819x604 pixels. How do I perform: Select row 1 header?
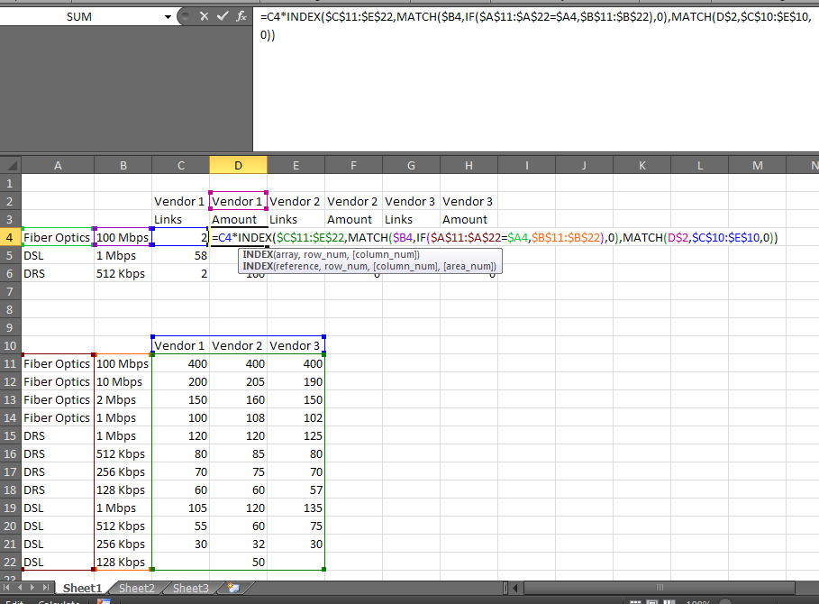coord(10,183)
